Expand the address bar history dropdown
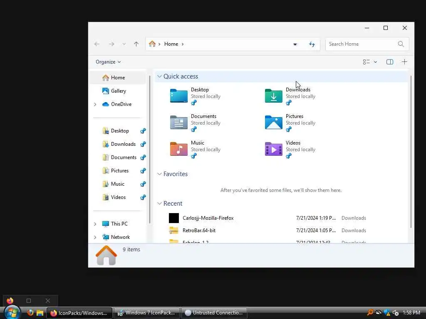Image resolution: width=426 pixels, height=319 pixels. tap(295, 44)
